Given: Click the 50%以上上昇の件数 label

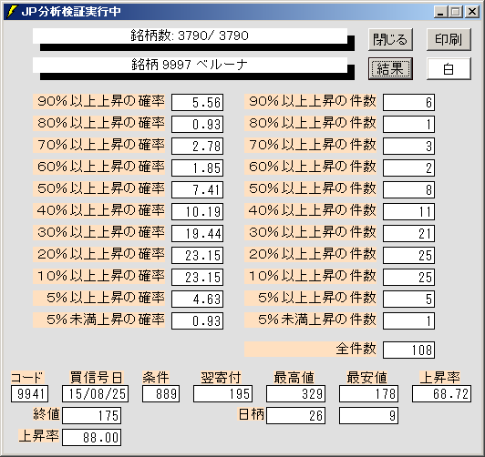Looking at the screenshot, I should click(310, 189).
